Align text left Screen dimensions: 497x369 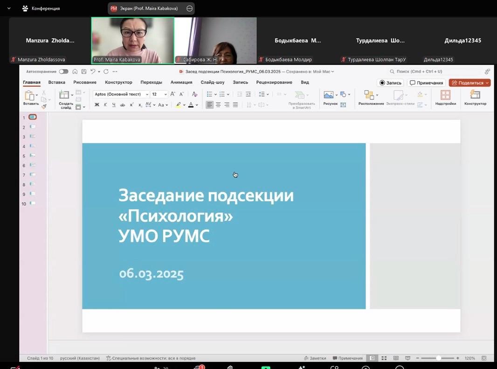click(x=209, y=104)
